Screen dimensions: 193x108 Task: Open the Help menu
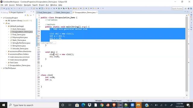pyautogui.click(x=60, y=5)
